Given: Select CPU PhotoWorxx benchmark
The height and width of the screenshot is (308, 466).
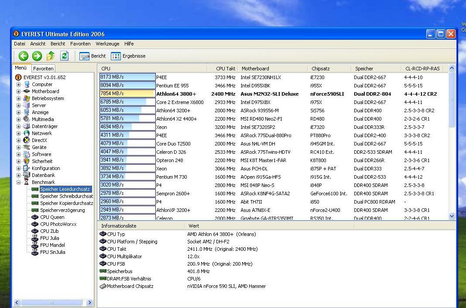Looking at the screenshot, I should [58, 224].
